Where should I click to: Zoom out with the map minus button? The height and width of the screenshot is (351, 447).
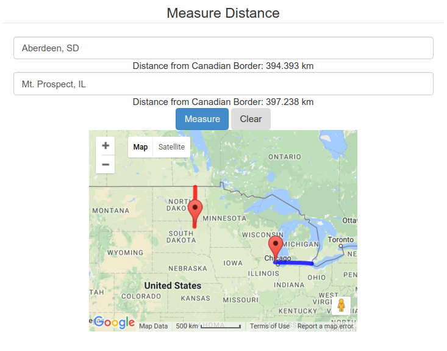(x=105, y=165)
